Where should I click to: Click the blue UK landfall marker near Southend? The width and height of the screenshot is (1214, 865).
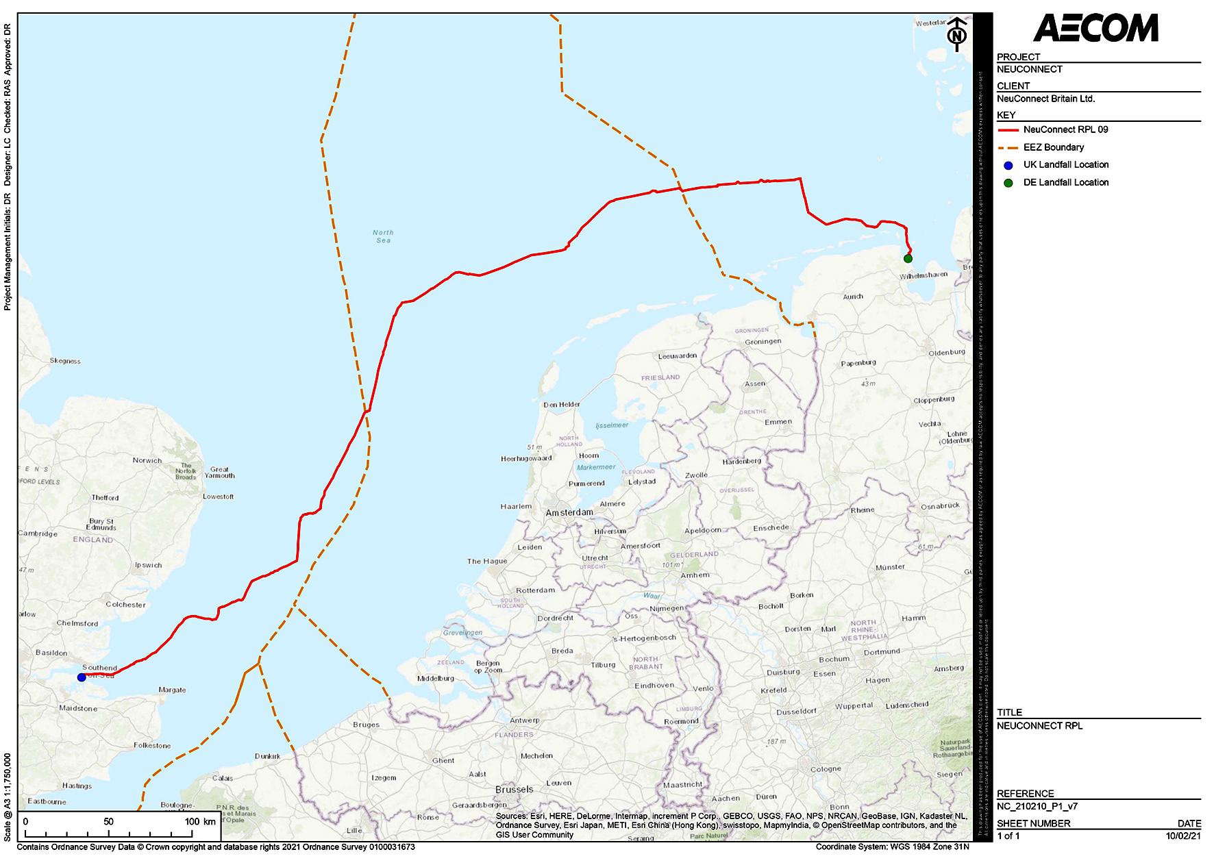coord(82,677)
